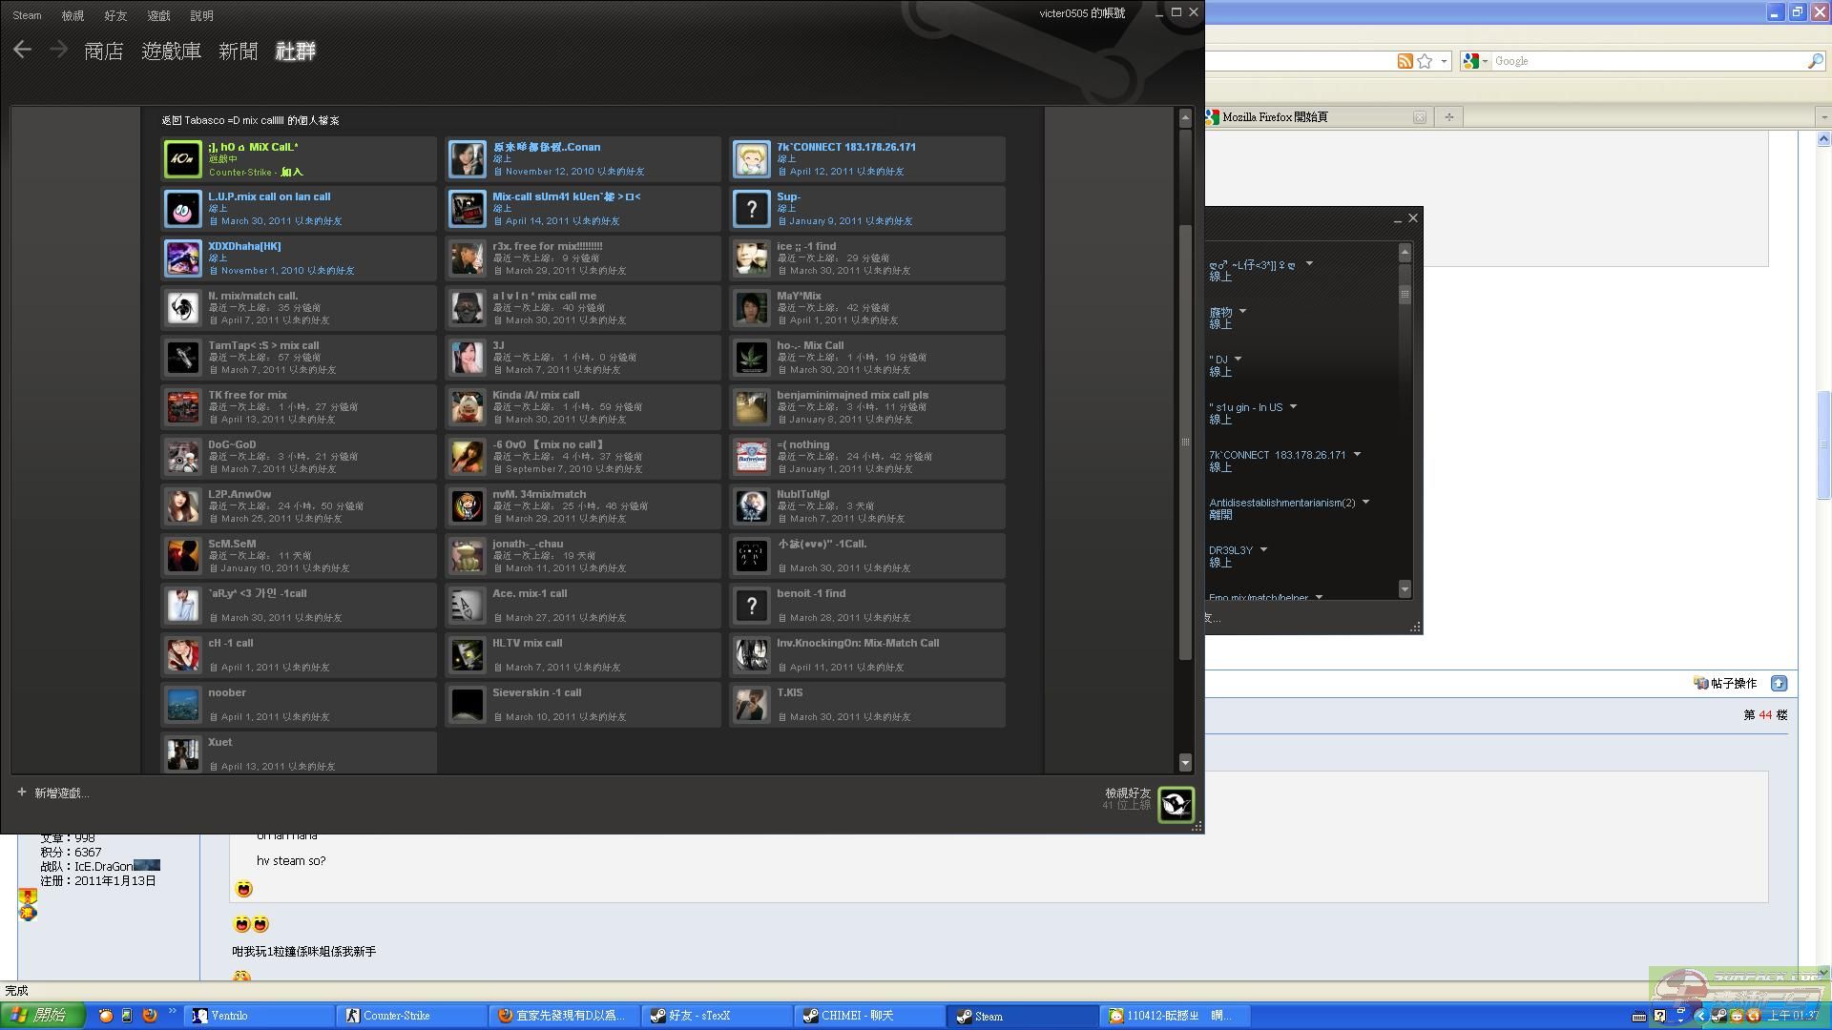Open Google search engine selector dropdown
Image resolution: width=1832 pixels, height=1030 pixels.
click(x=1485, y=61)
